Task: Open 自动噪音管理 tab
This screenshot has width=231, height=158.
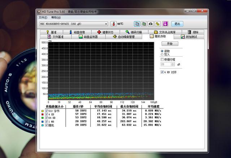Action: click(x=124, y=37)
